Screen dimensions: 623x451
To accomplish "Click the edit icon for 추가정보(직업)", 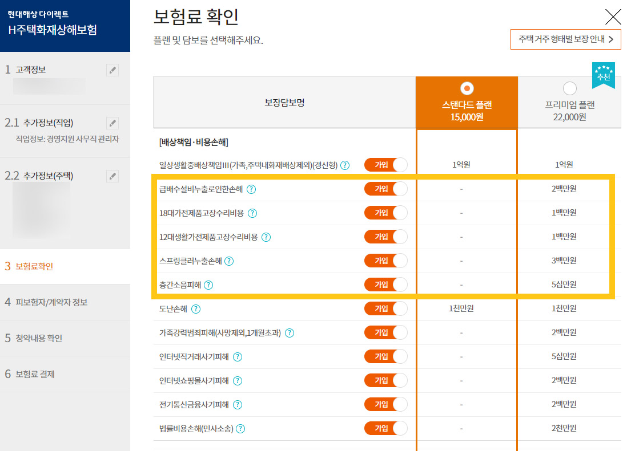I will [x=112, y=123].
